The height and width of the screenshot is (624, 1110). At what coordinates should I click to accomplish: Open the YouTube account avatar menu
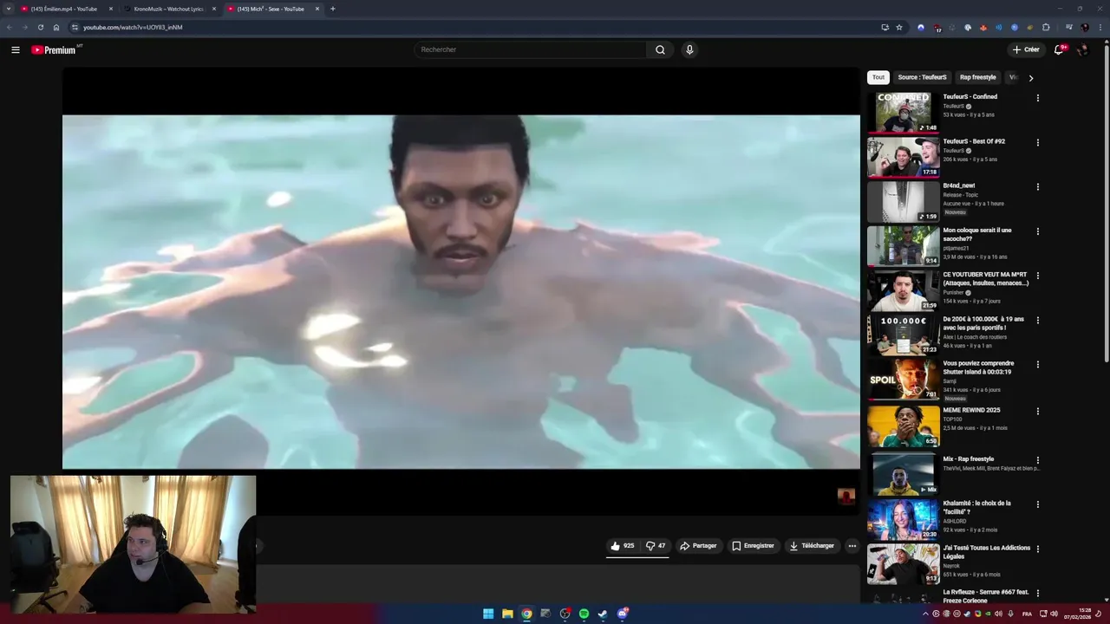1082,49
